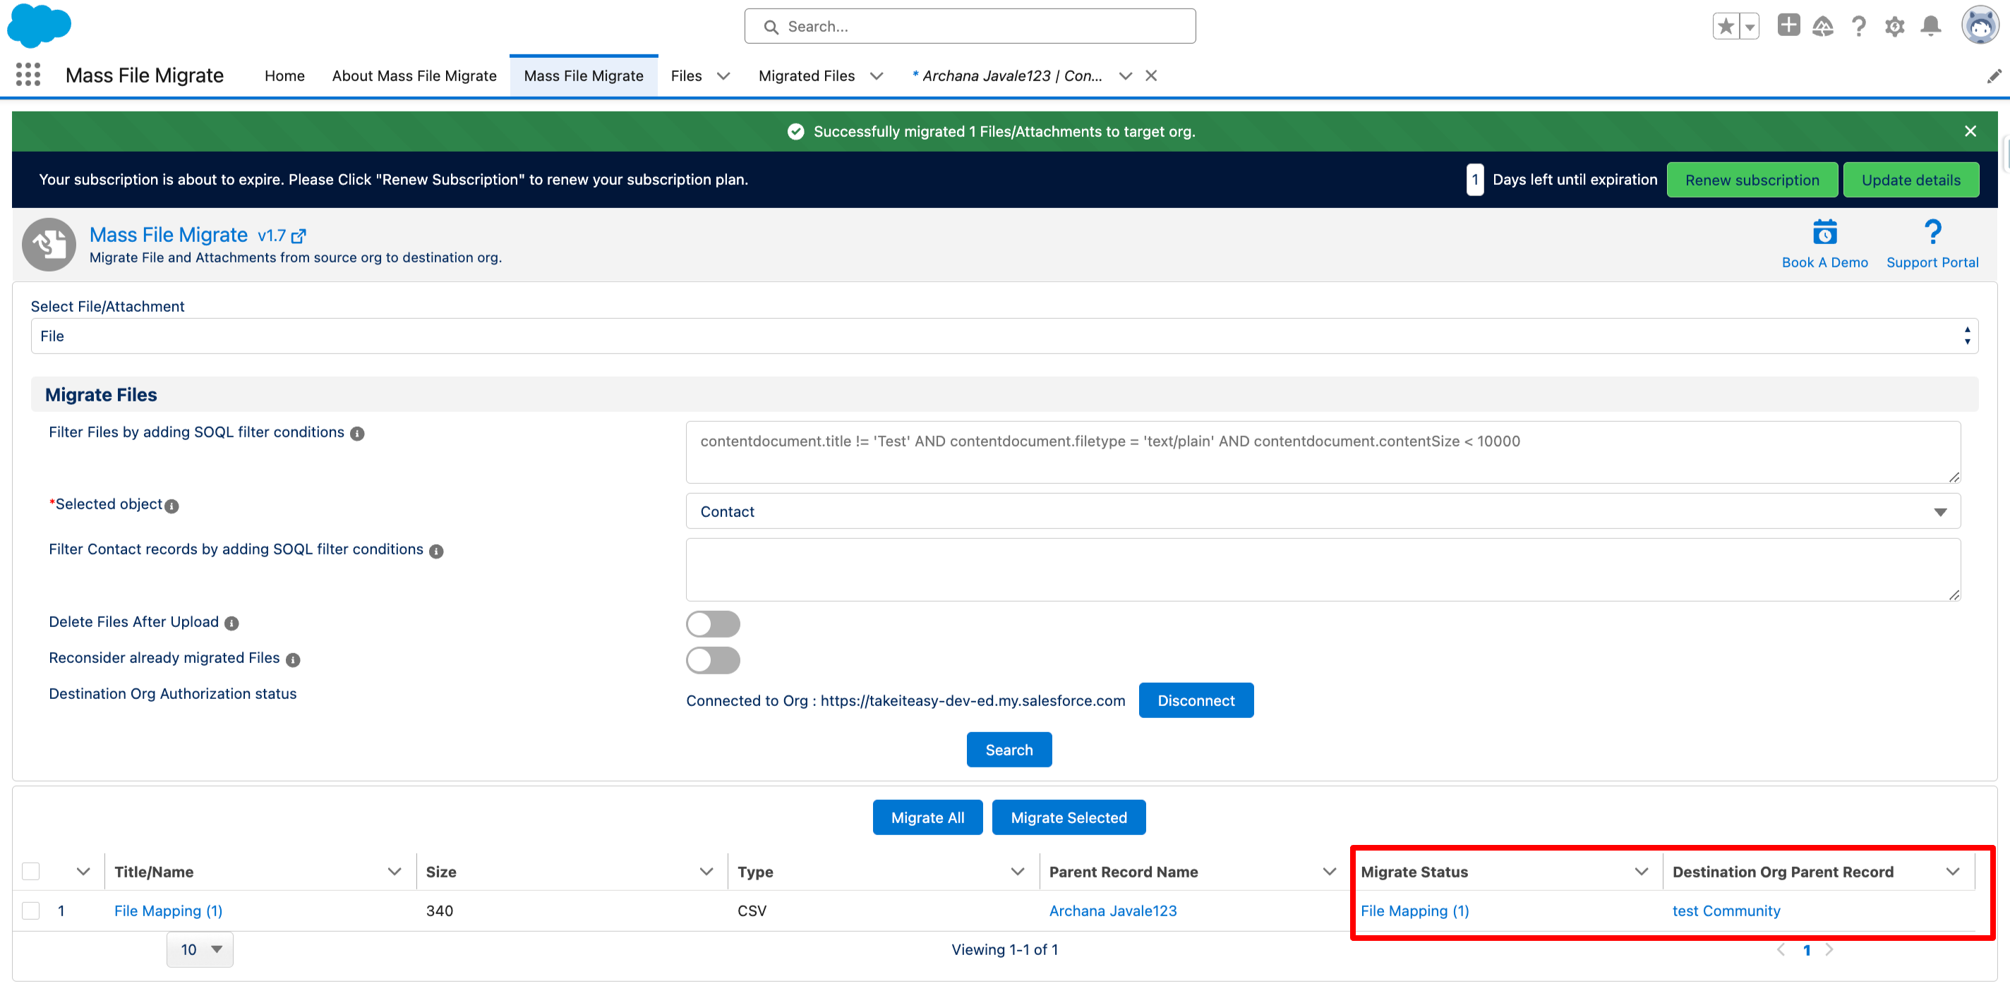
Task: Open the rows-per-page 10 dropdown
Action: click(x=200, y=949)
